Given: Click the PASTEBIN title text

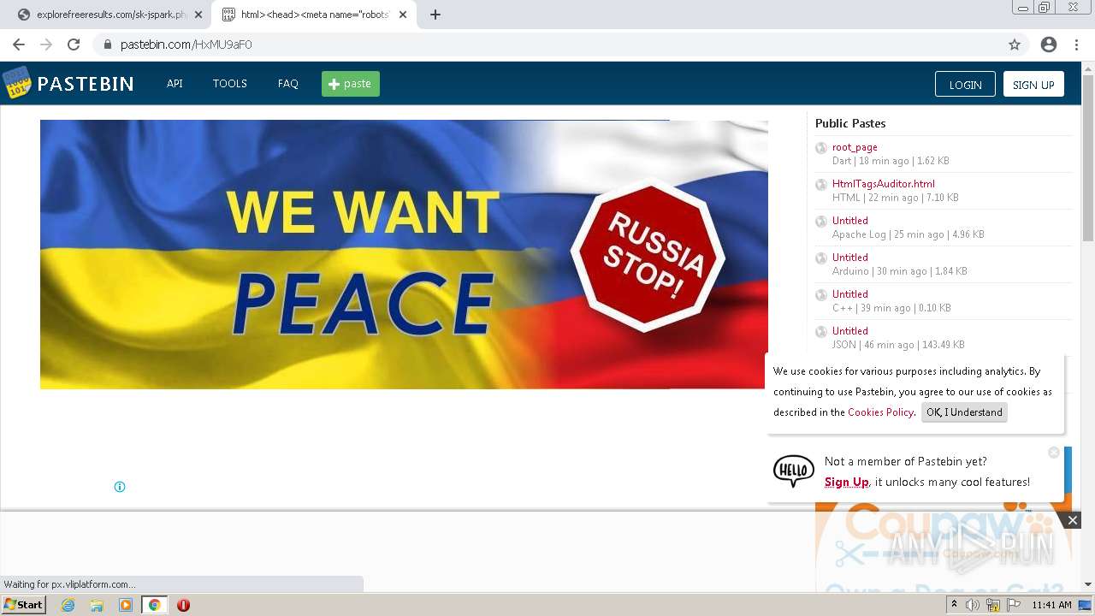Looking at the screenshot, I should coord(86,84).
